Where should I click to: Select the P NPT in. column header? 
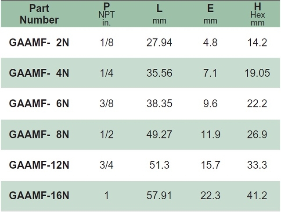(106, 14)
